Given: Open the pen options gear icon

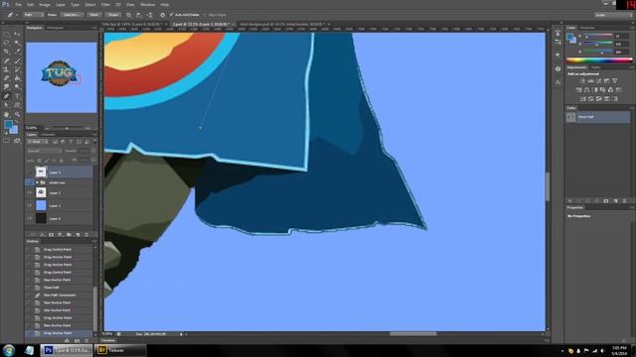Looking at the screenshot, I should (x=163, y=15).
